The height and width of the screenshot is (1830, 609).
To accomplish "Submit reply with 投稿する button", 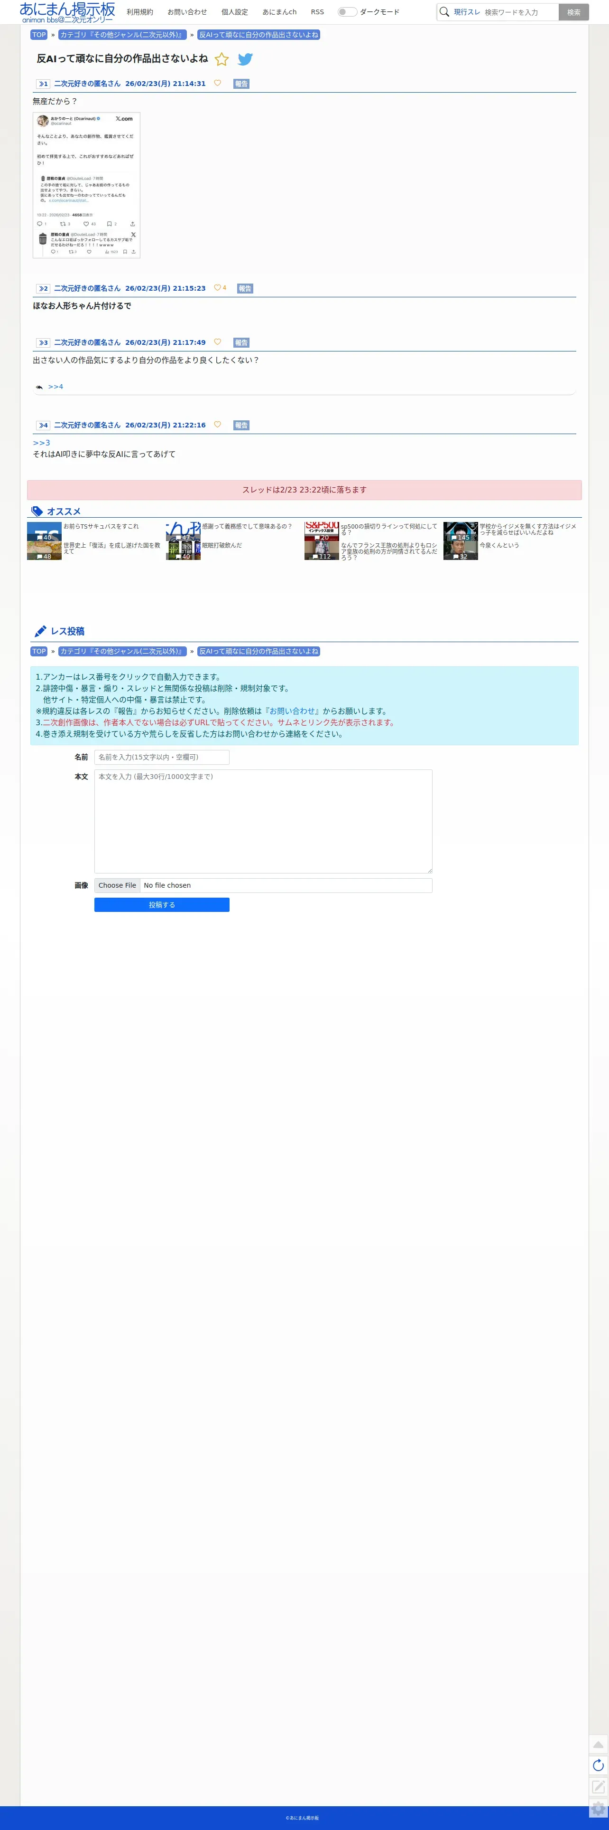I will pos(162,905).
